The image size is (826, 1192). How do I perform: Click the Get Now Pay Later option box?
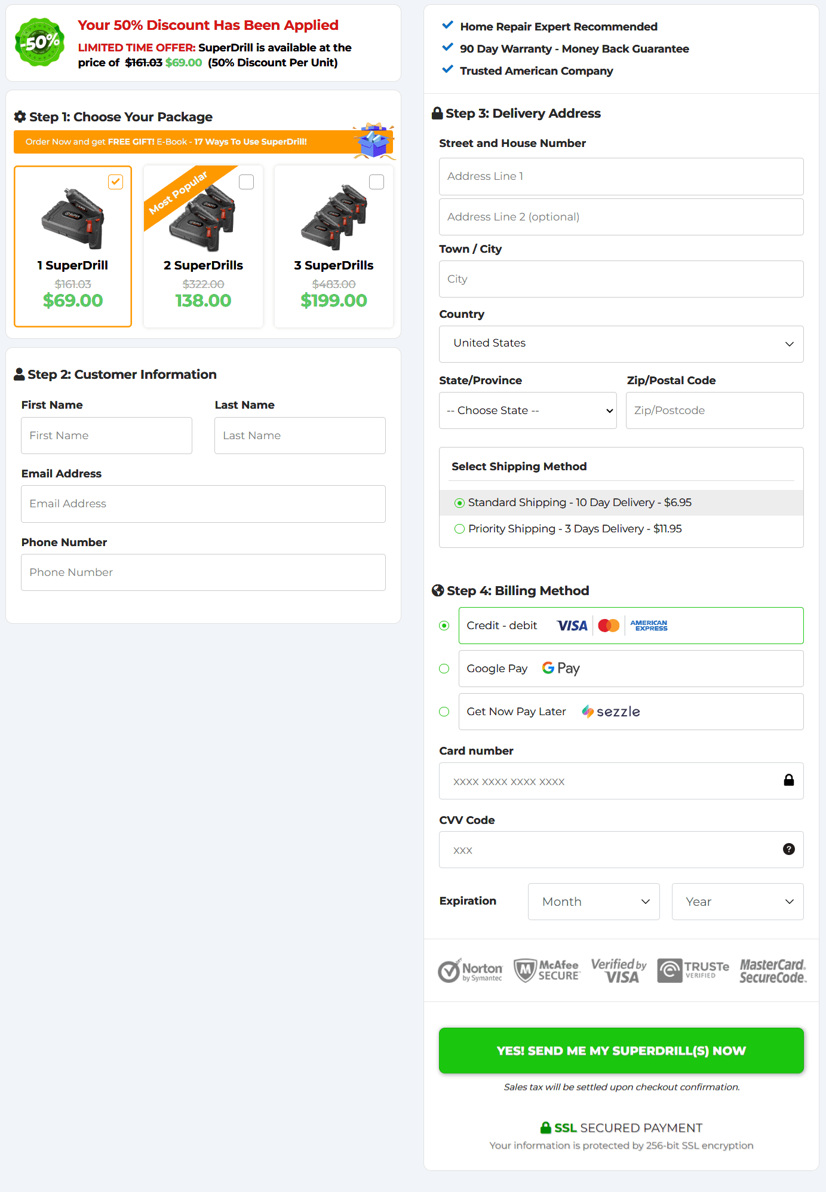click(x=631, y=712)
